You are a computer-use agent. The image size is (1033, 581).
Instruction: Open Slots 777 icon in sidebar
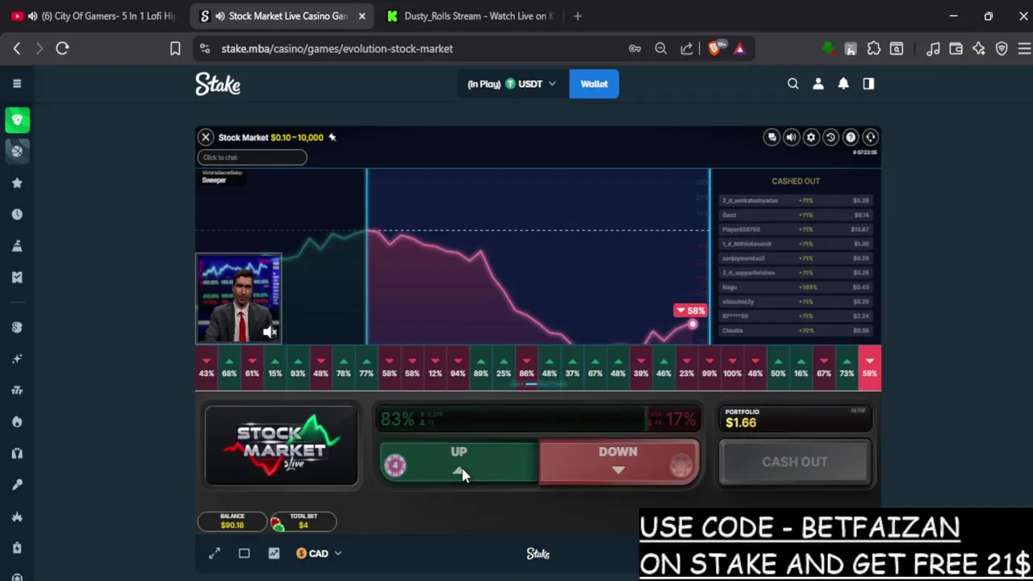(x=17, y=391)
